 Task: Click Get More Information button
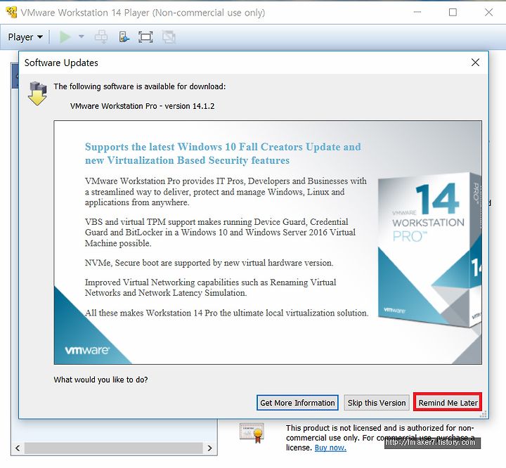pyautogui.click(x=297, y=403)
